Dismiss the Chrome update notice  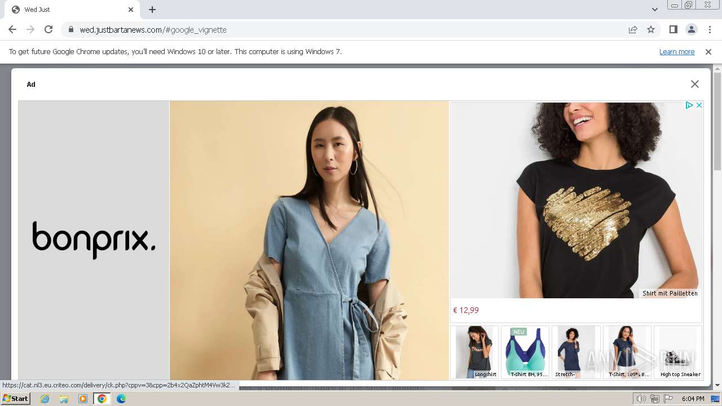tap(708, 51)
